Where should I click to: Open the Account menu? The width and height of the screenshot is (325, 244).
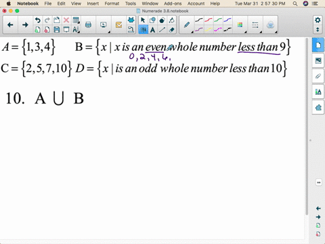click(196, 3)
